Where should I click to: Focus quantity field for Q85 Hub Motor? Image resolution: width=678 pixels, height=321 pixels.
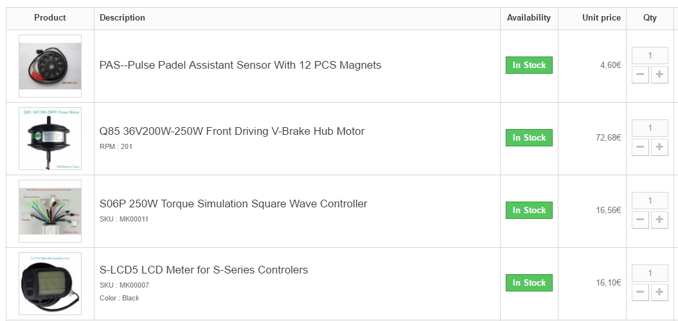(x=650, y=128)
